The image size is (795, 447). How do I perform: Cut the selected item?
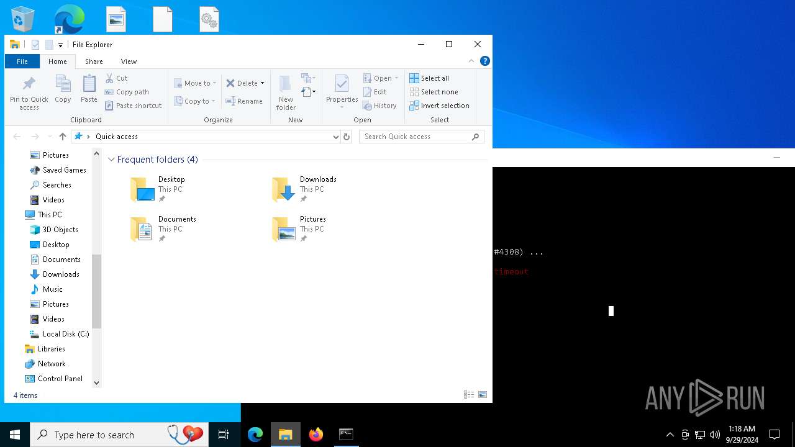click(116, 78)
